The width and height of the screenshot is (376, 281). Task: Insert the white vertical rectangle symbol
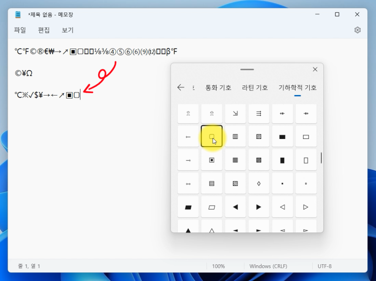[306, 160]
